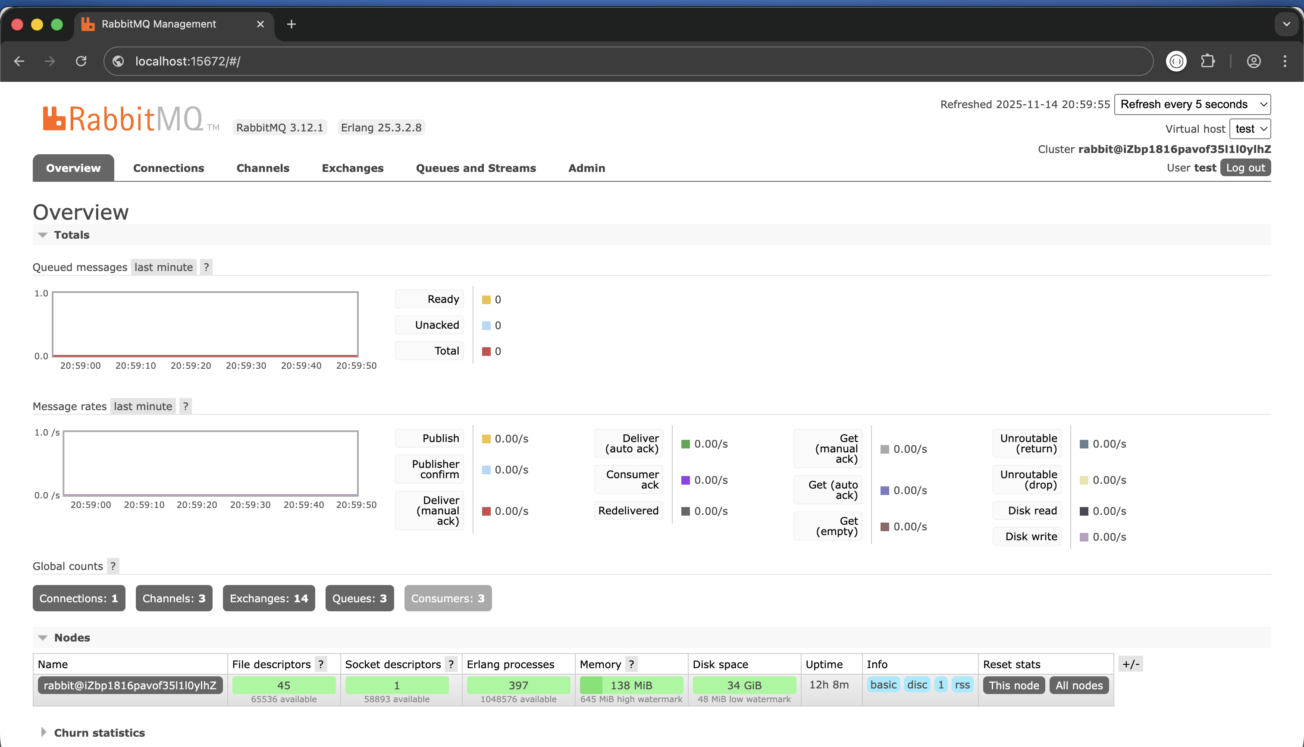Collapse the Totals section

tap(71, 235)
